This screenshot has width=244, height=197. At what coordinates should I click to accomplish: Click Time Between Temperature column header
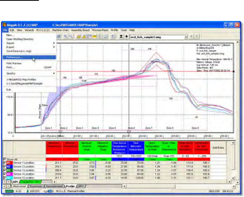click(x=136, y=148)
